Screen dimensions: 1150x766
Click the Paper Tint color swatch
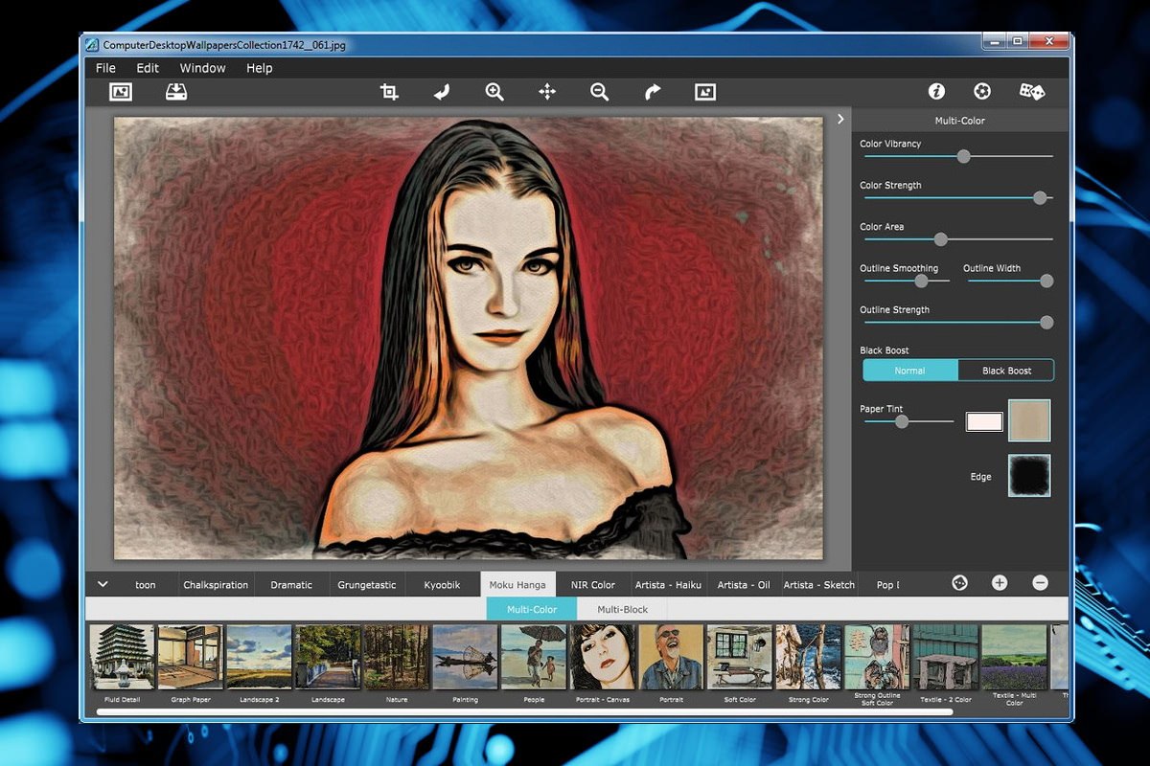[x=984, y=422]
